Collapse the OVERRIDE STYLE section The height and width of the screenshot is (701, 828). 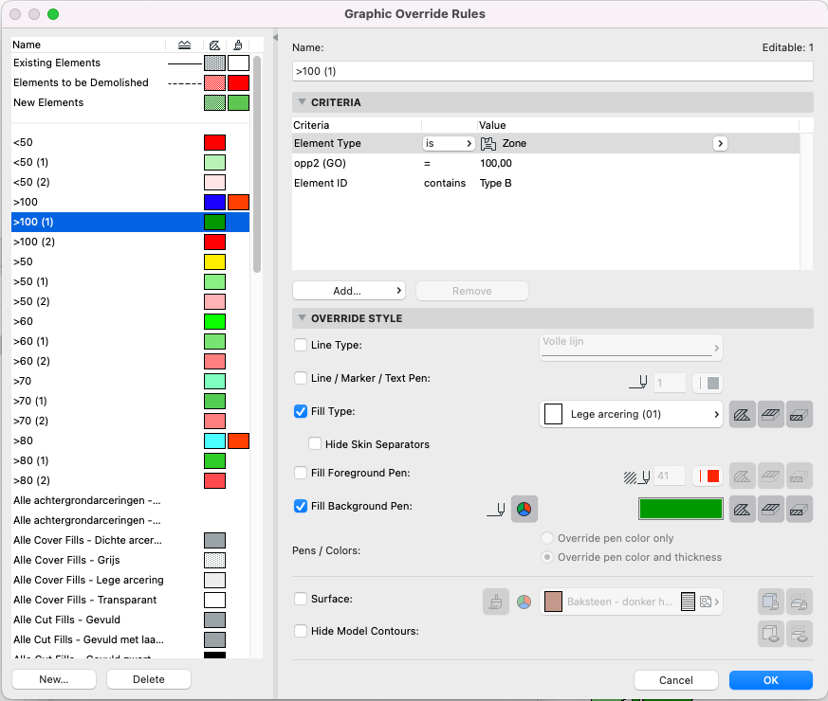[302, 318]
